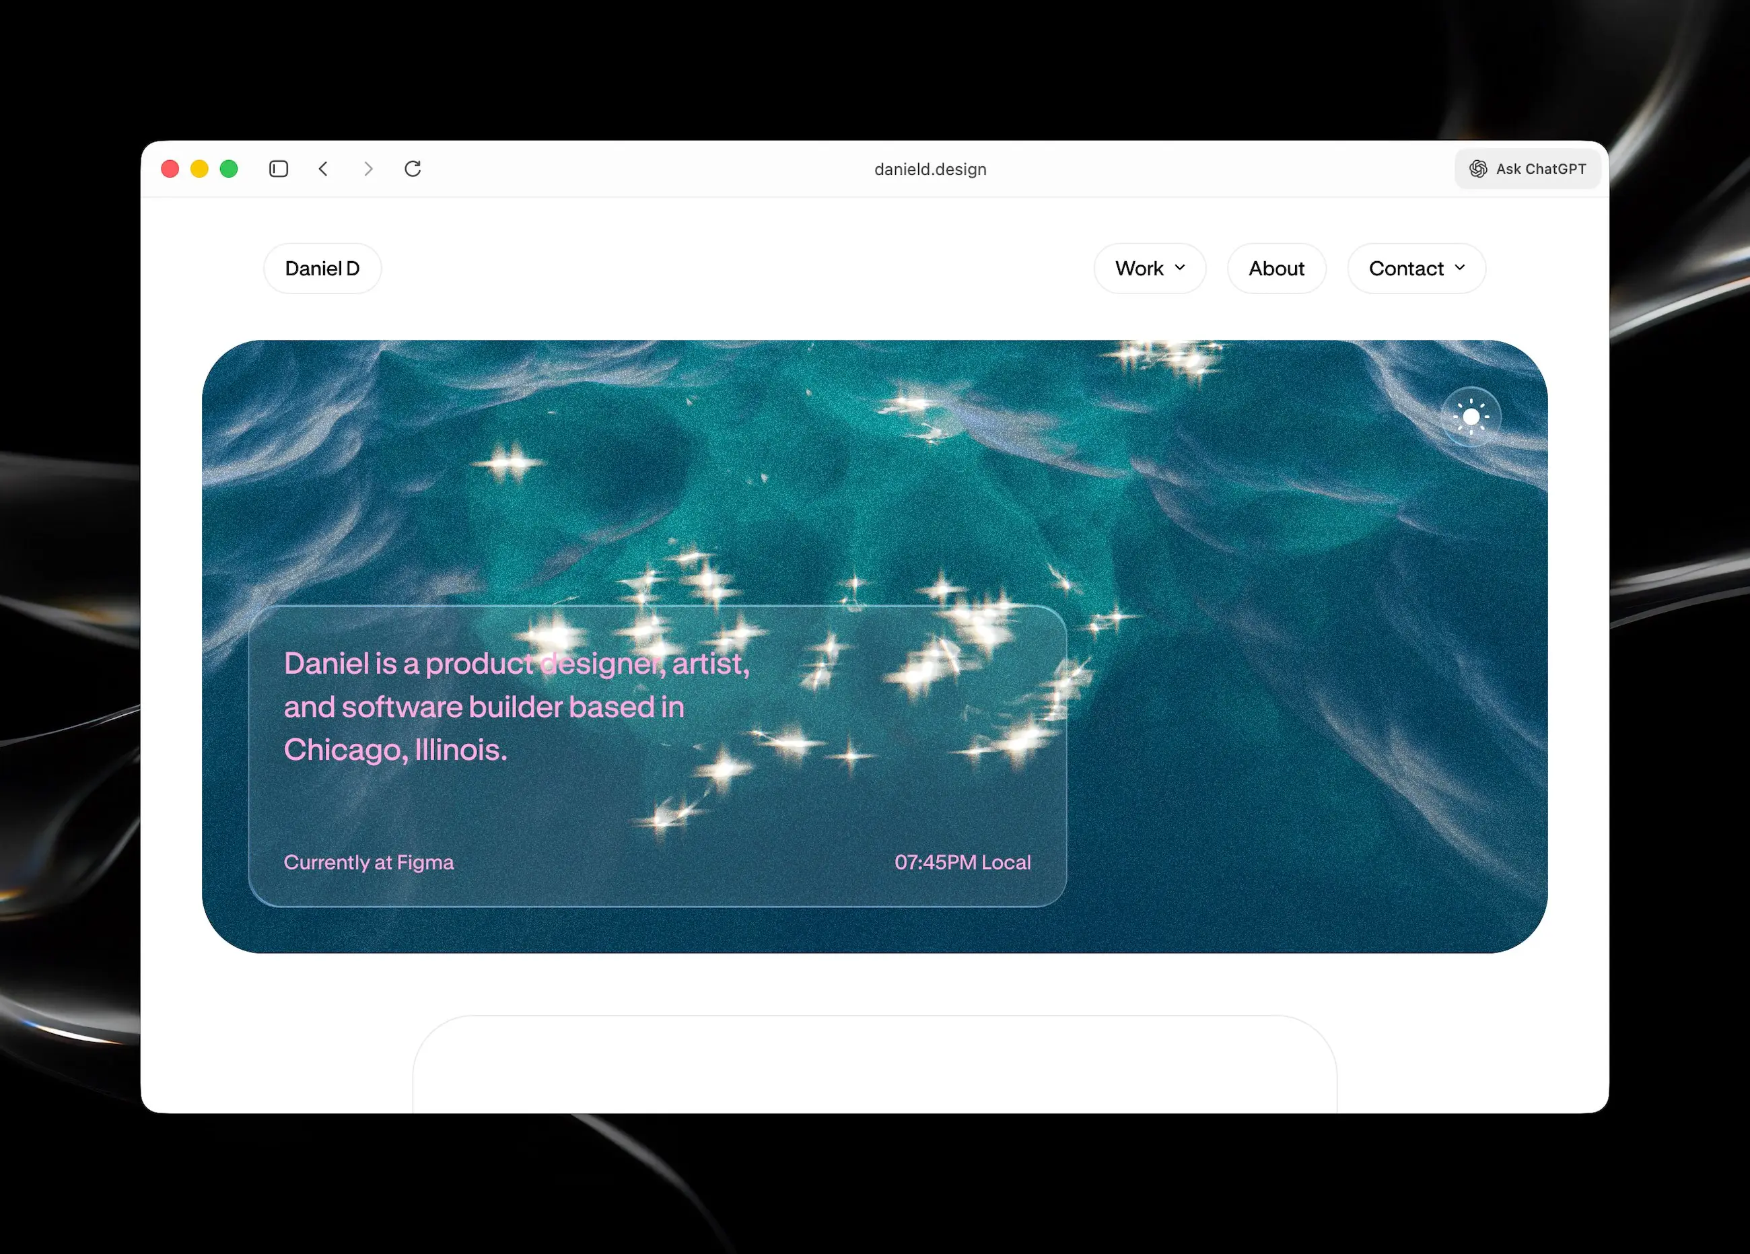
Task: Focus the danield.design address field
Action: tap(930, 169)
